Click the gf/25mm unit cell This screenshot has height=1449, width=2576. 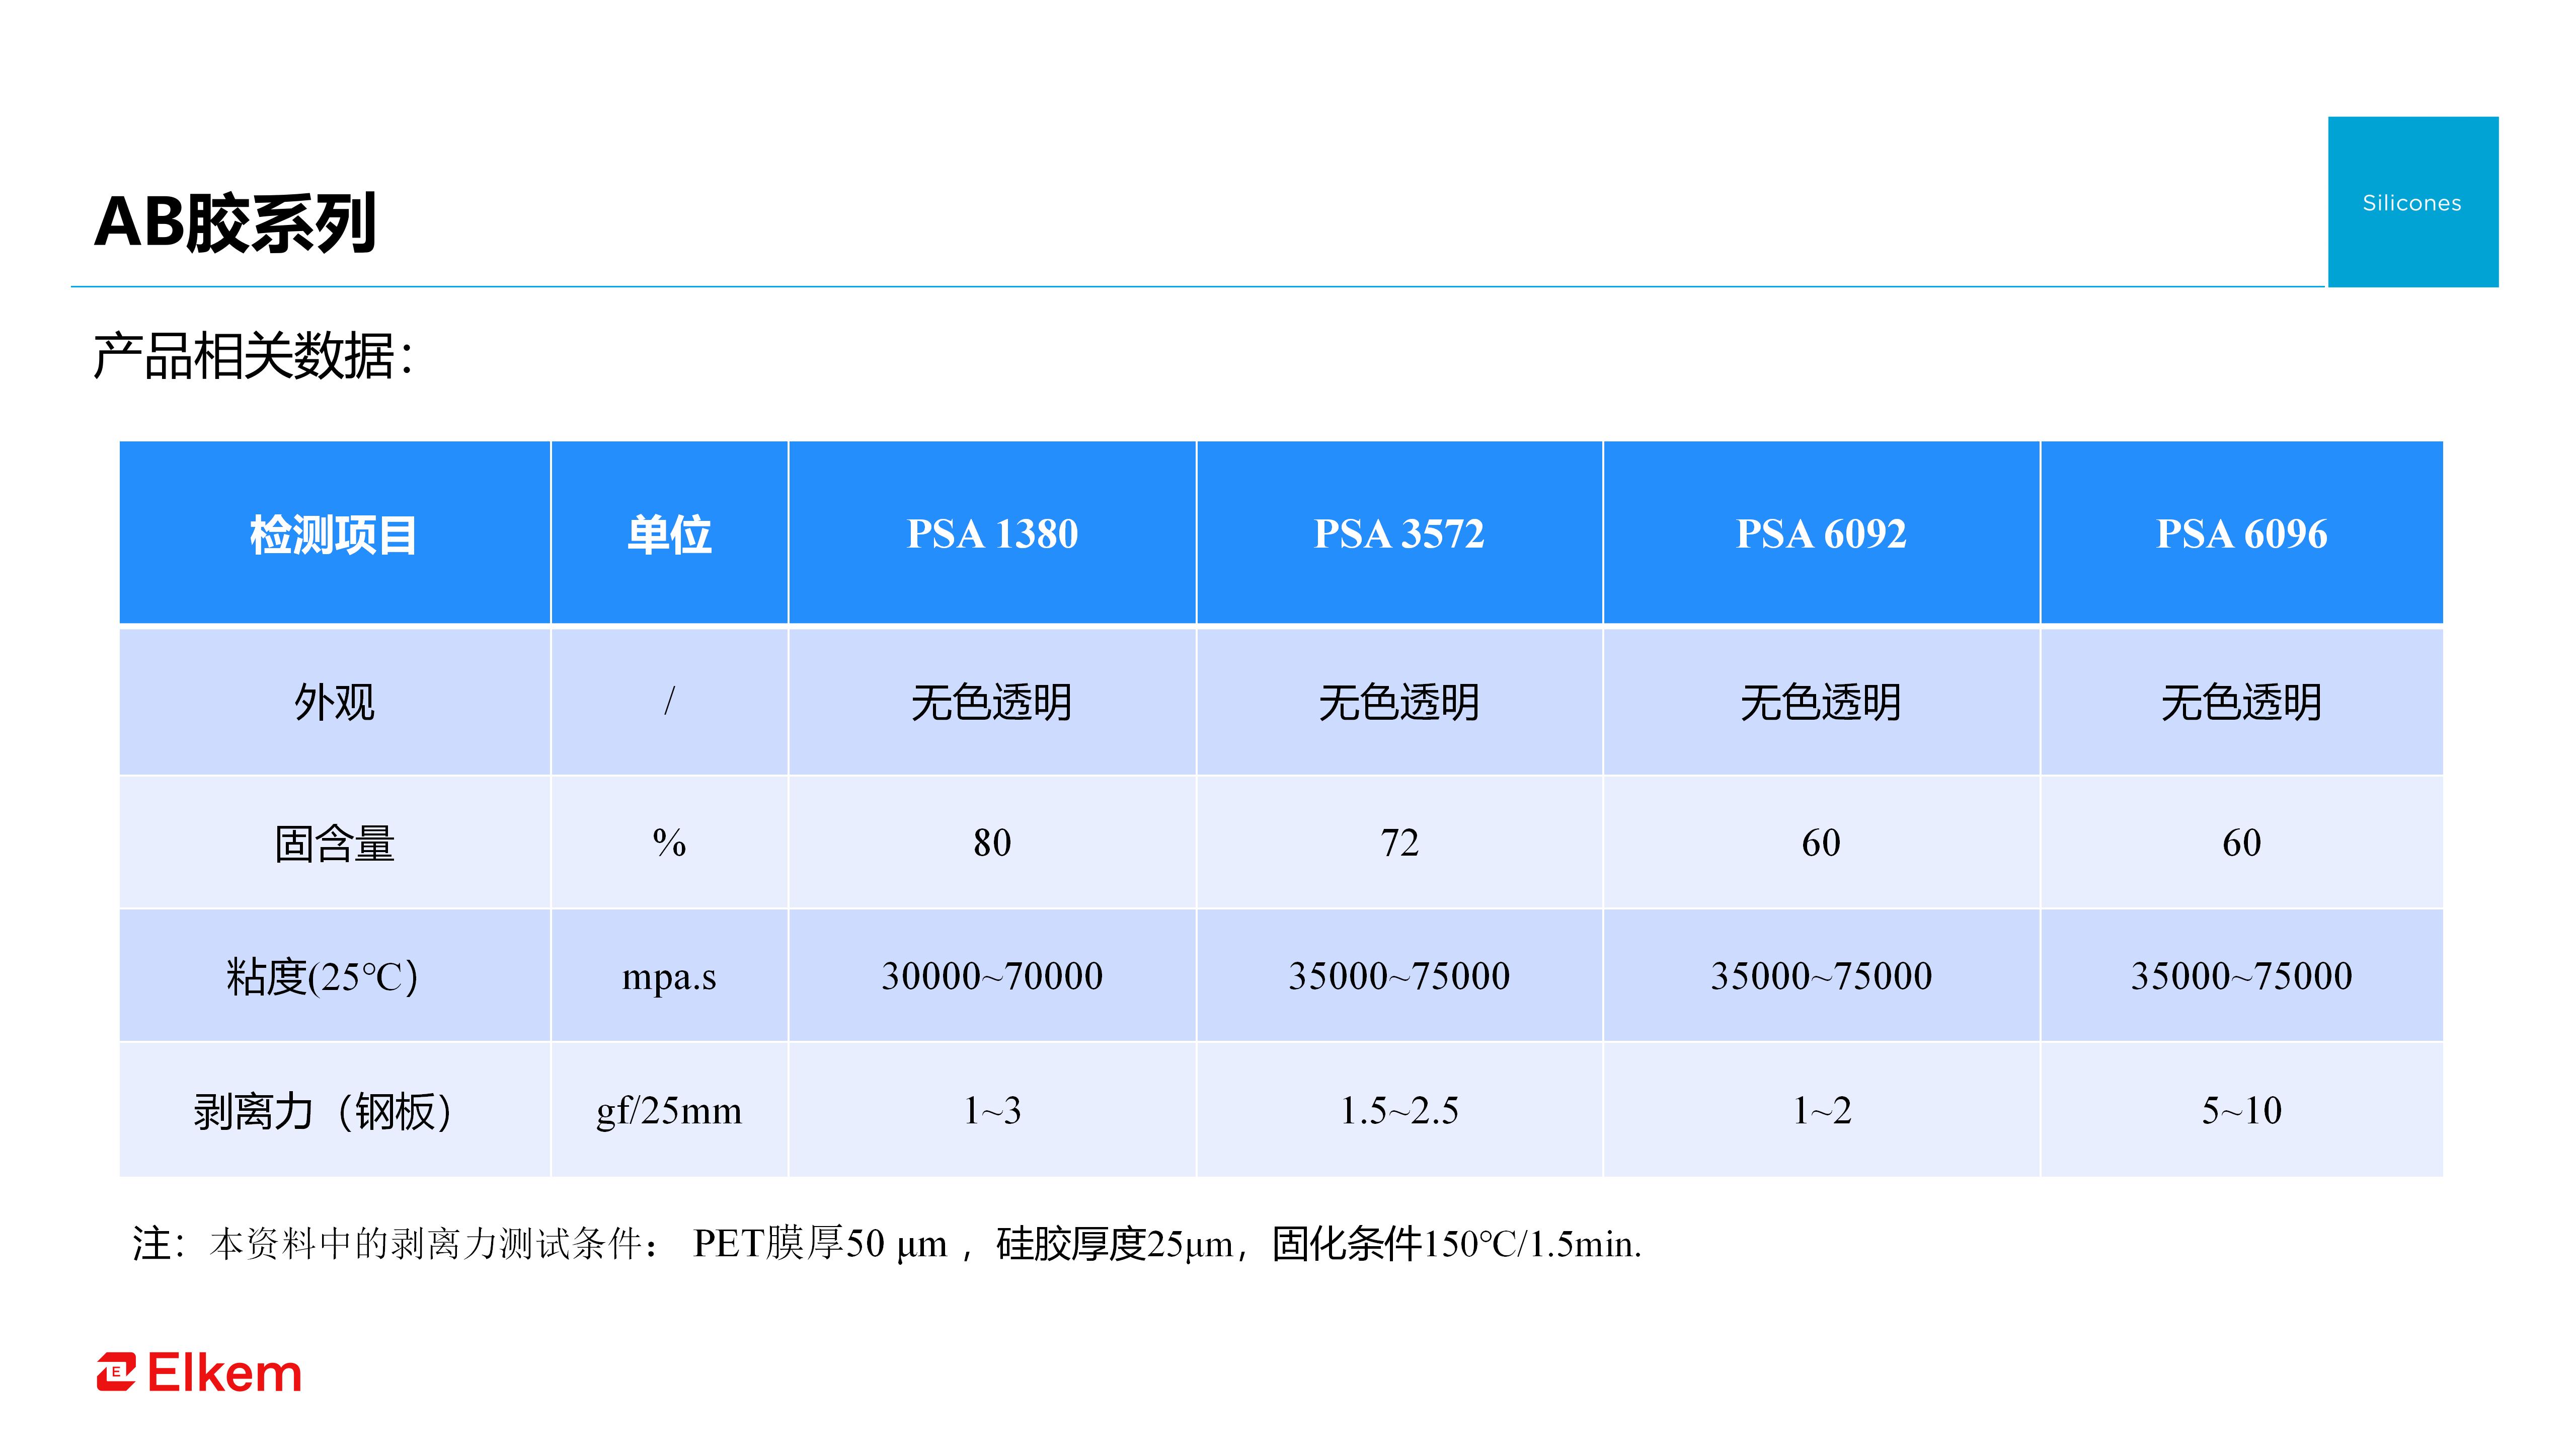coord(668,1111)
